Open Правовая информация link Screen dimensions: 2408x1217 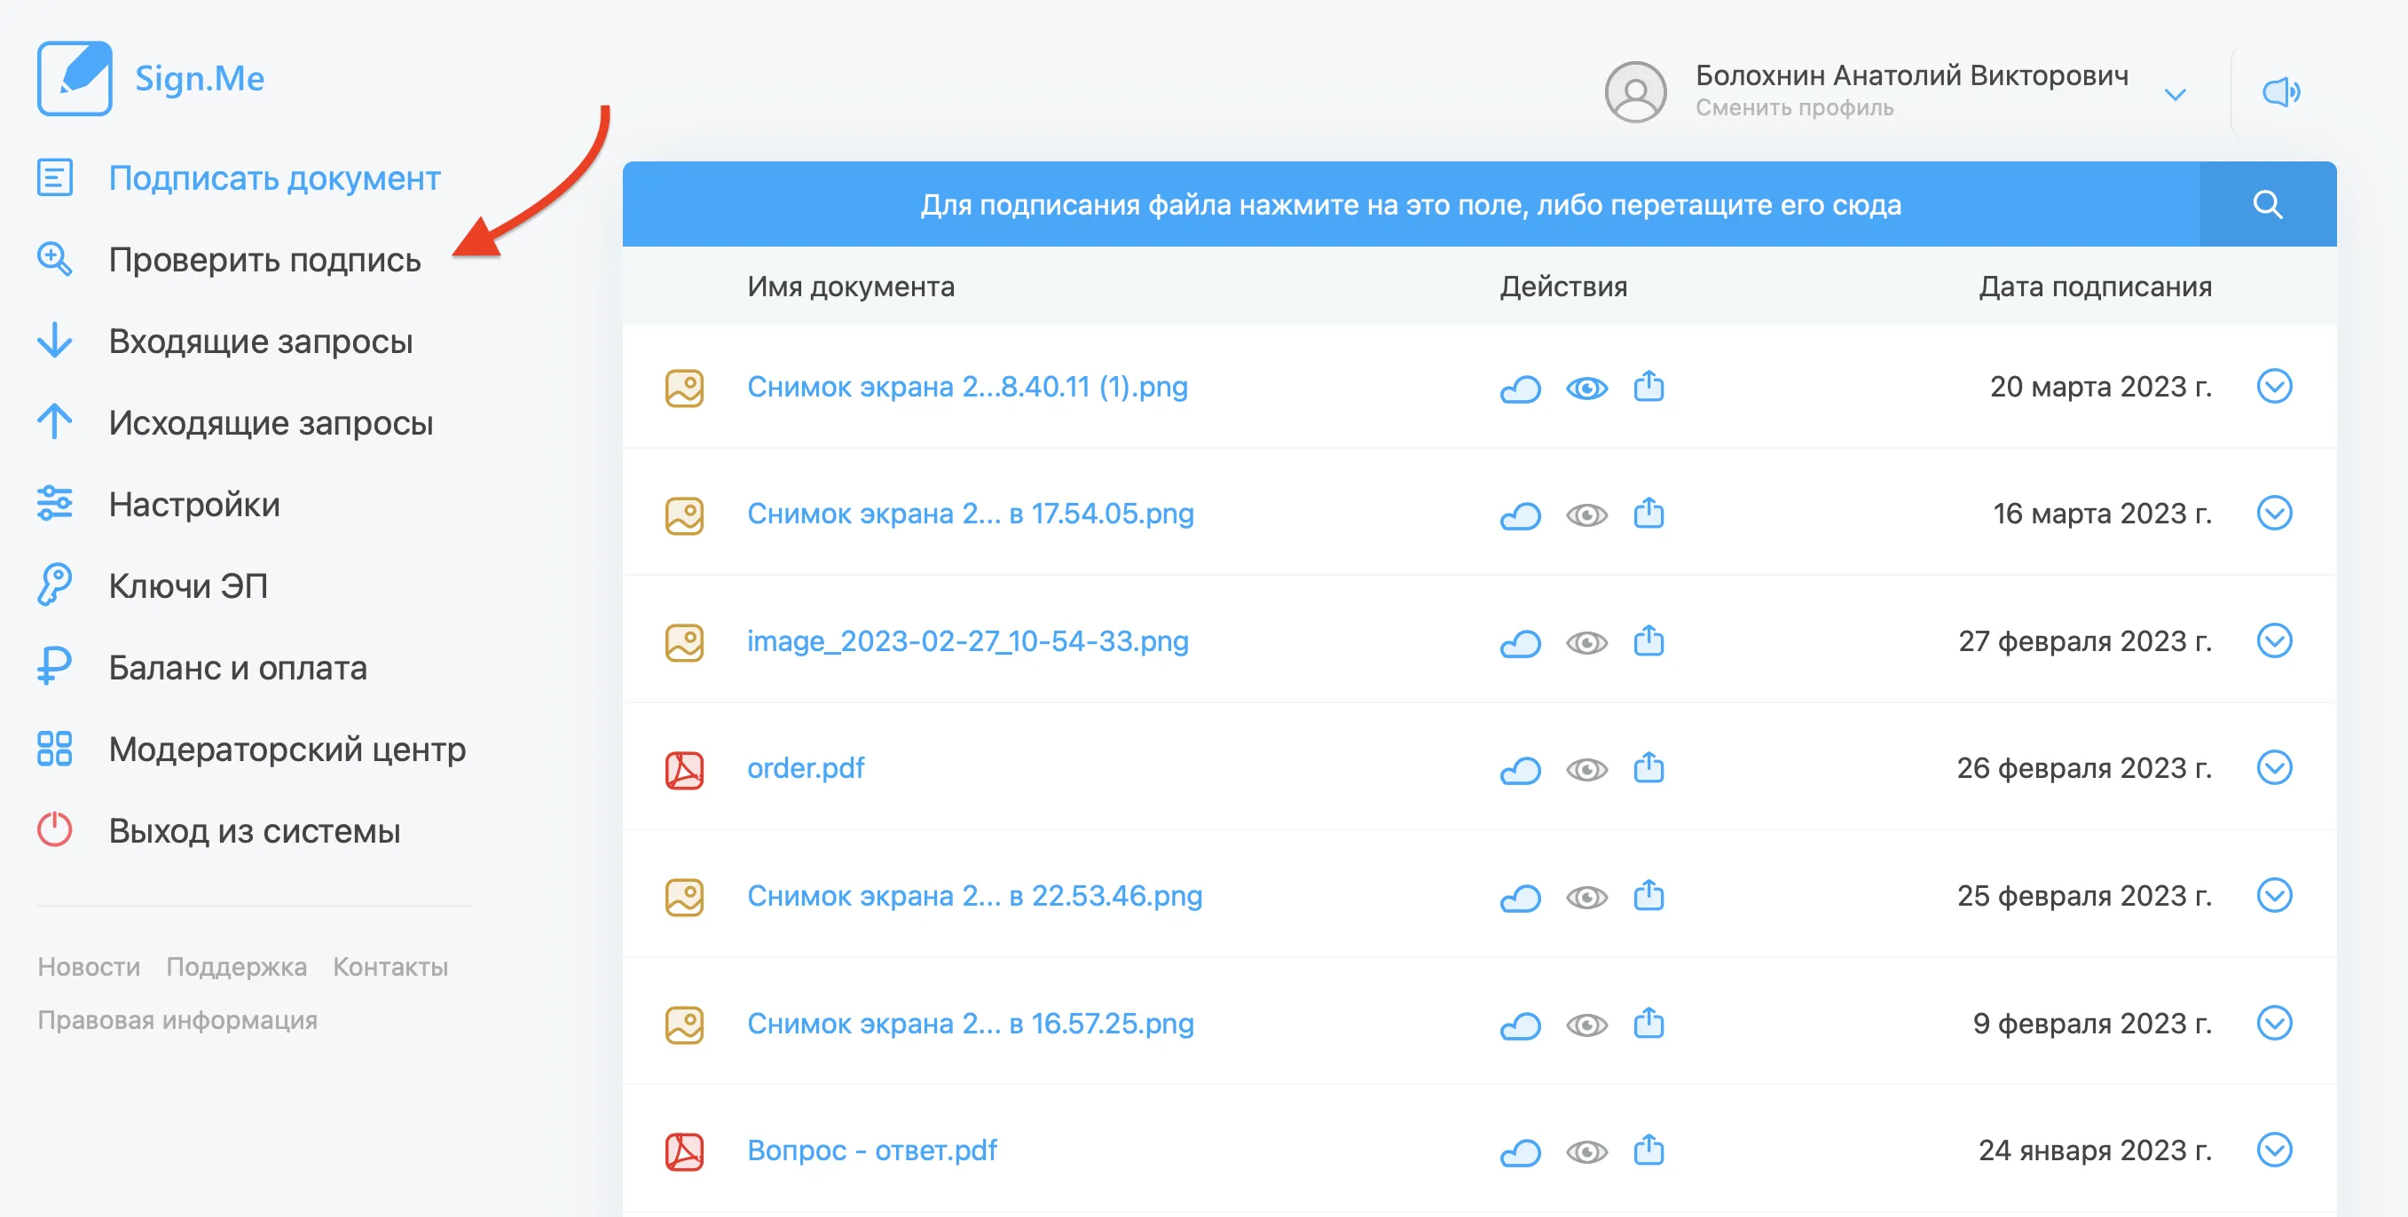177,1020
